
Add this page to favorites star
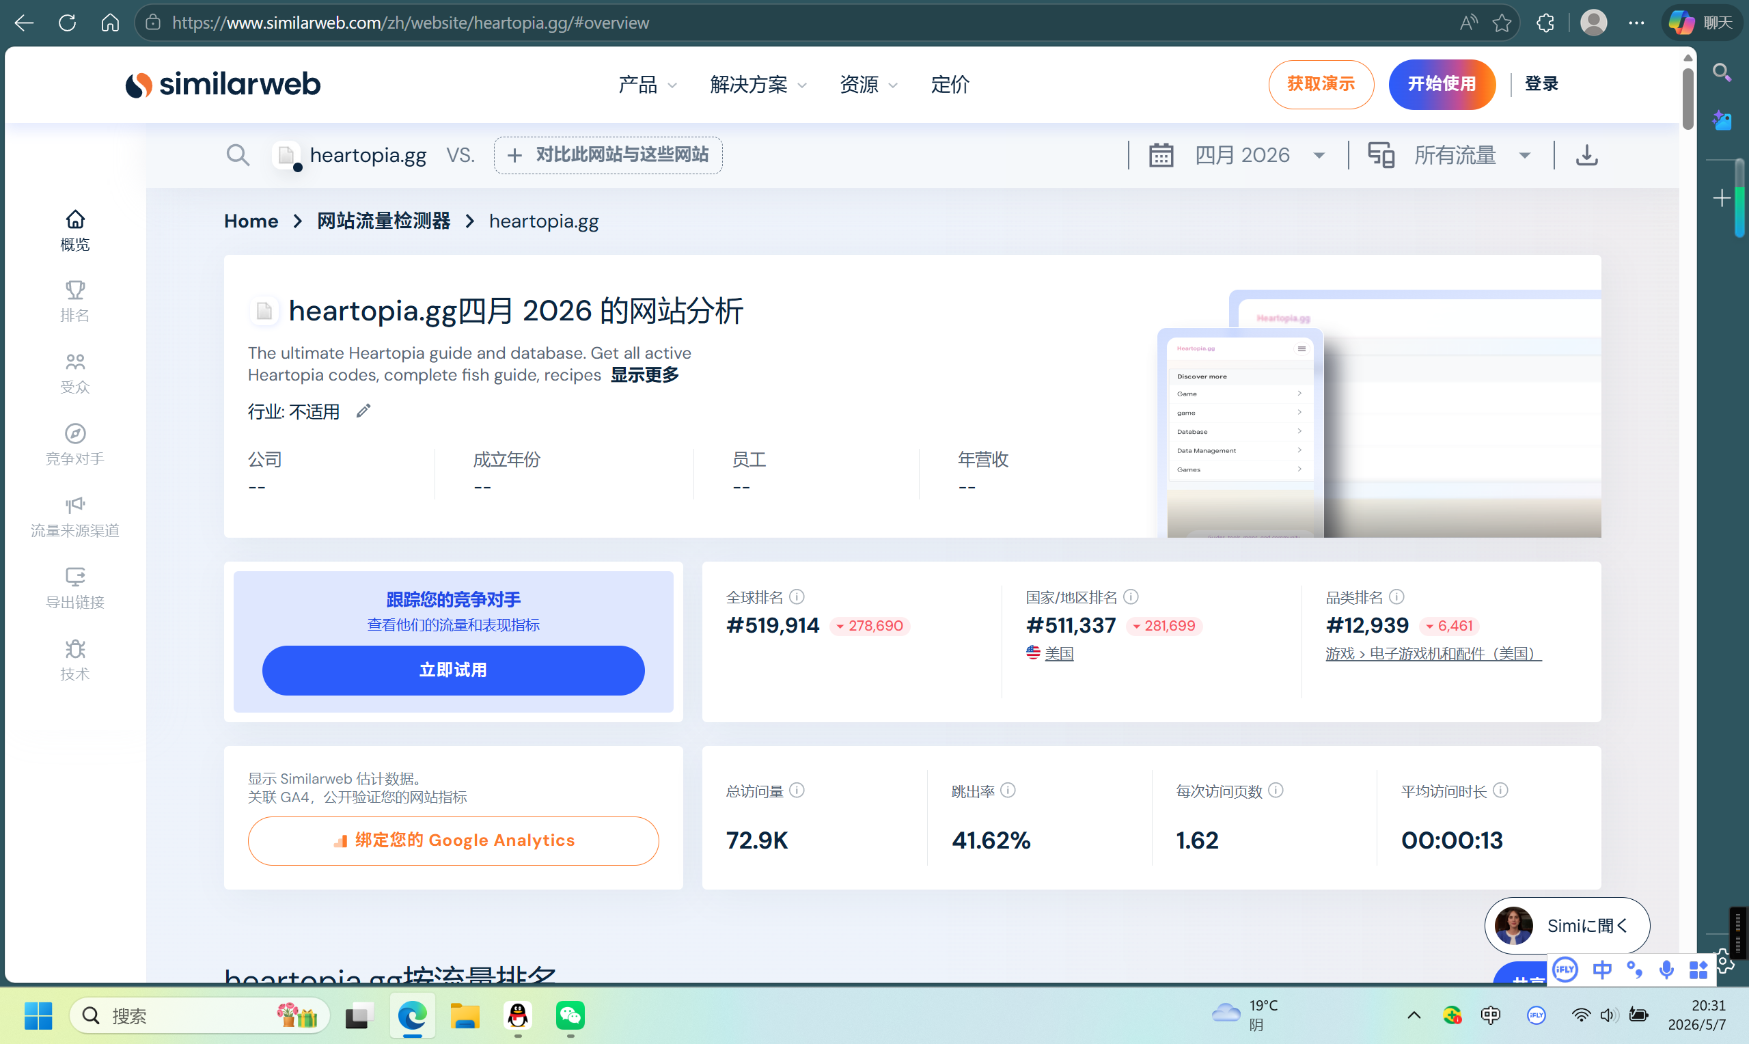tap(1502, 23)
